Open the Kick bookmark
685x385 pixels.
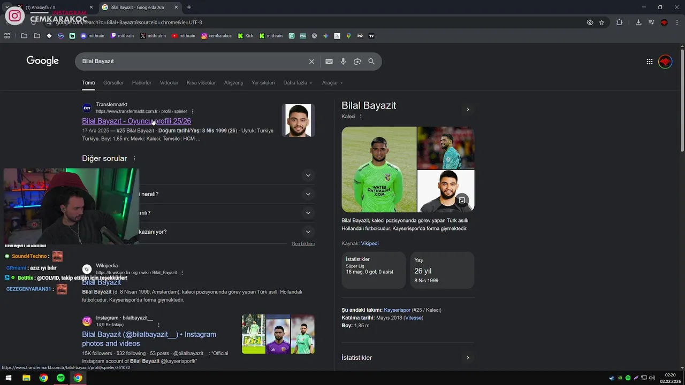point(246,36)
